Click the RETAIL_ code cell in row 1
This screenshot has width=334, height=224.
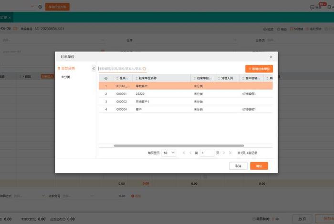click(x=123, y=86)
